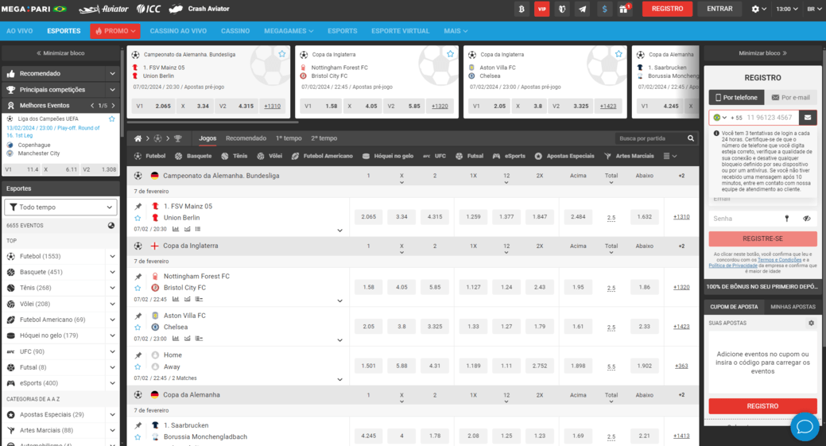This screenshot has height=446, width=826.
Task: Click the REGISTRE-SE button
Action: click(x=762, y=239)
